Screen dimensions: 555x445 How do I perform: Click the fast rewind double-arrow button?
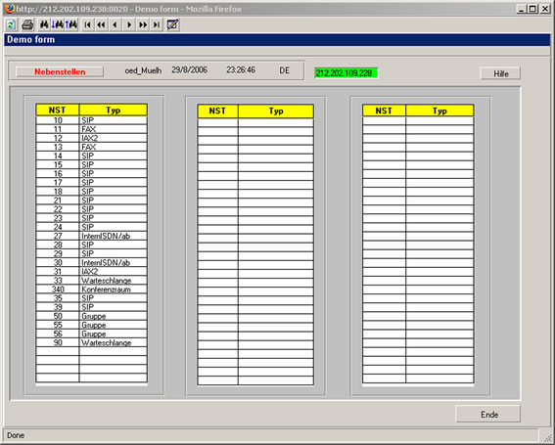102,24
